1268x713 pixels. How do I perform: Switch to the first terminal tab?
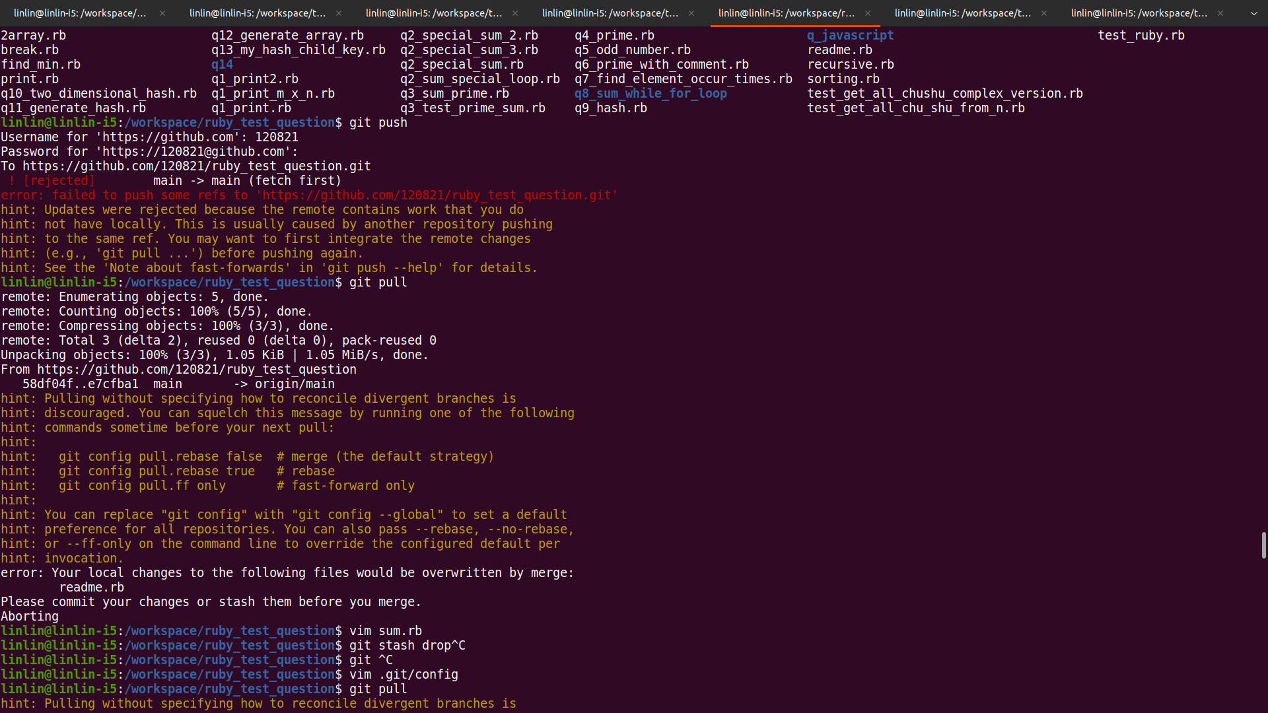coord(79,13)
